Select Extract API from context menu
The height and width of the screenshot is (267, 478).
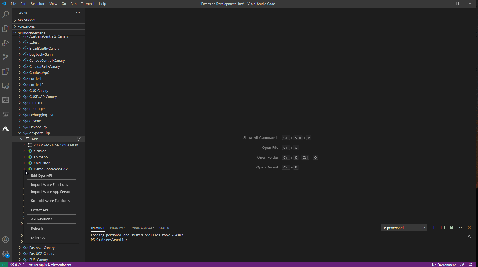coord(51,210)
